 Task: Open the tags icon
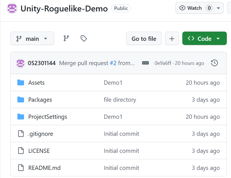[84, 39]
